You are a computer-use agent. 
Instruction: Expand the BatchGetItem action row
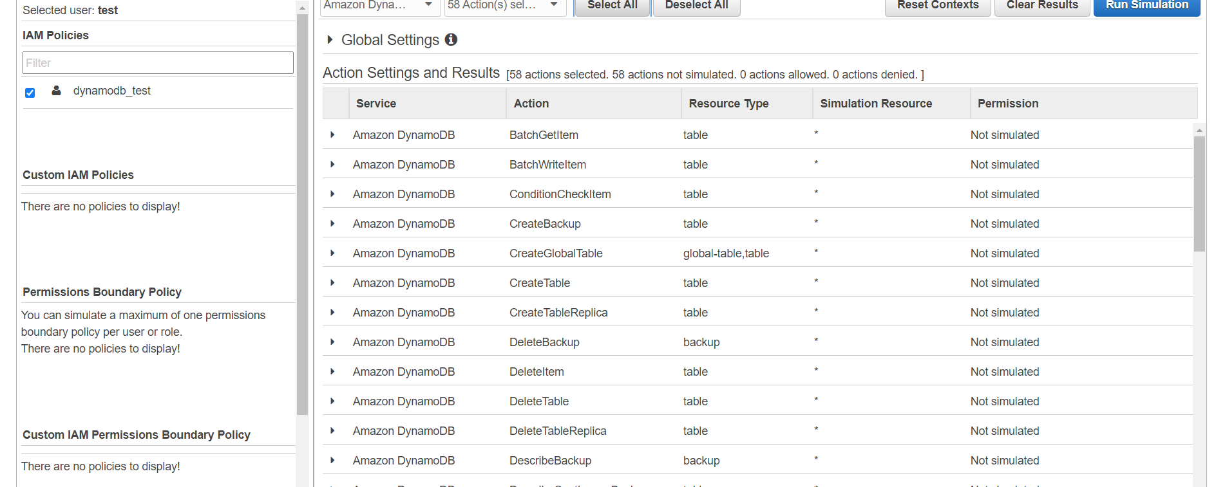click(332, 134)
